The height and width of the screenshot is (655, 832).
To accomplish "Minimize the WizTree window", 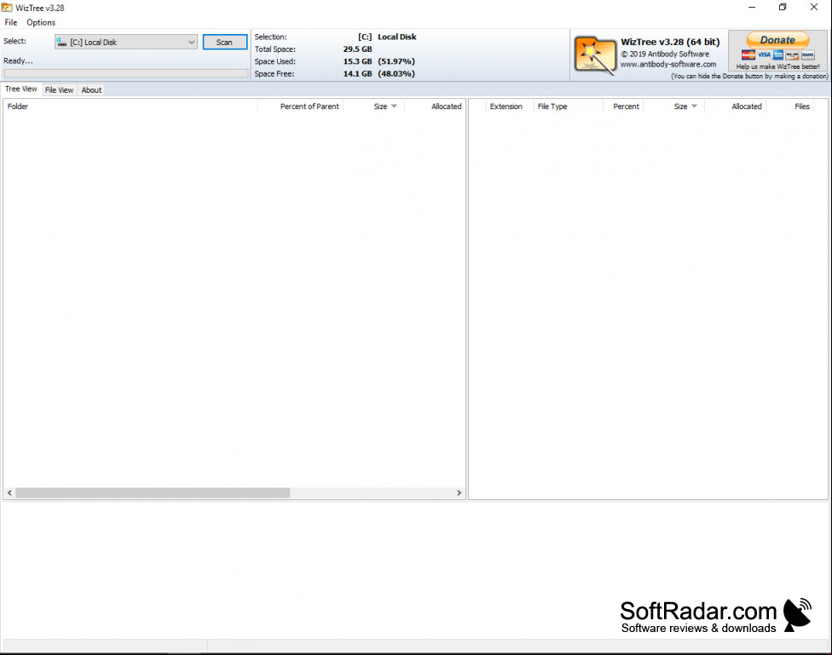I will coord(751,8).
